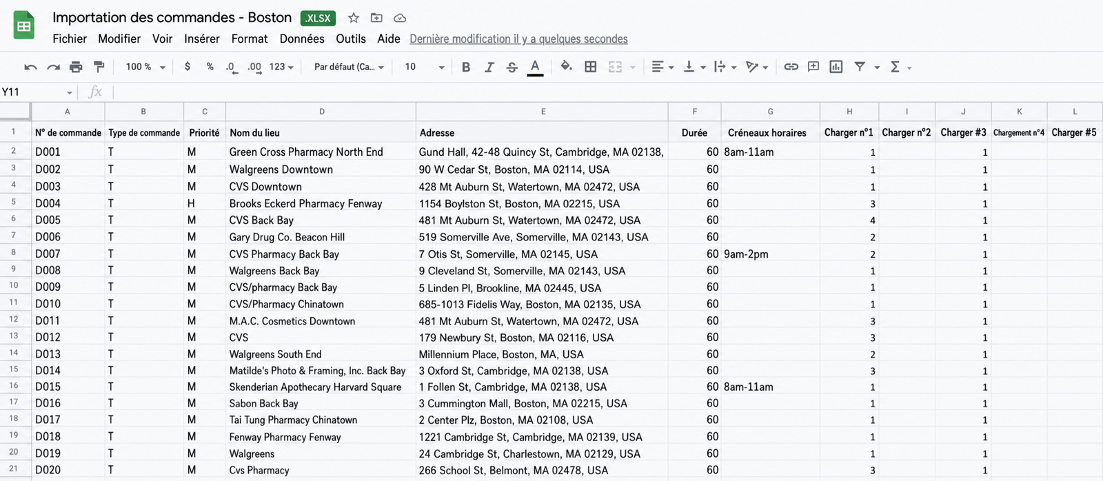
Task: Open the Voir menu
Action: tap(163, 39)
